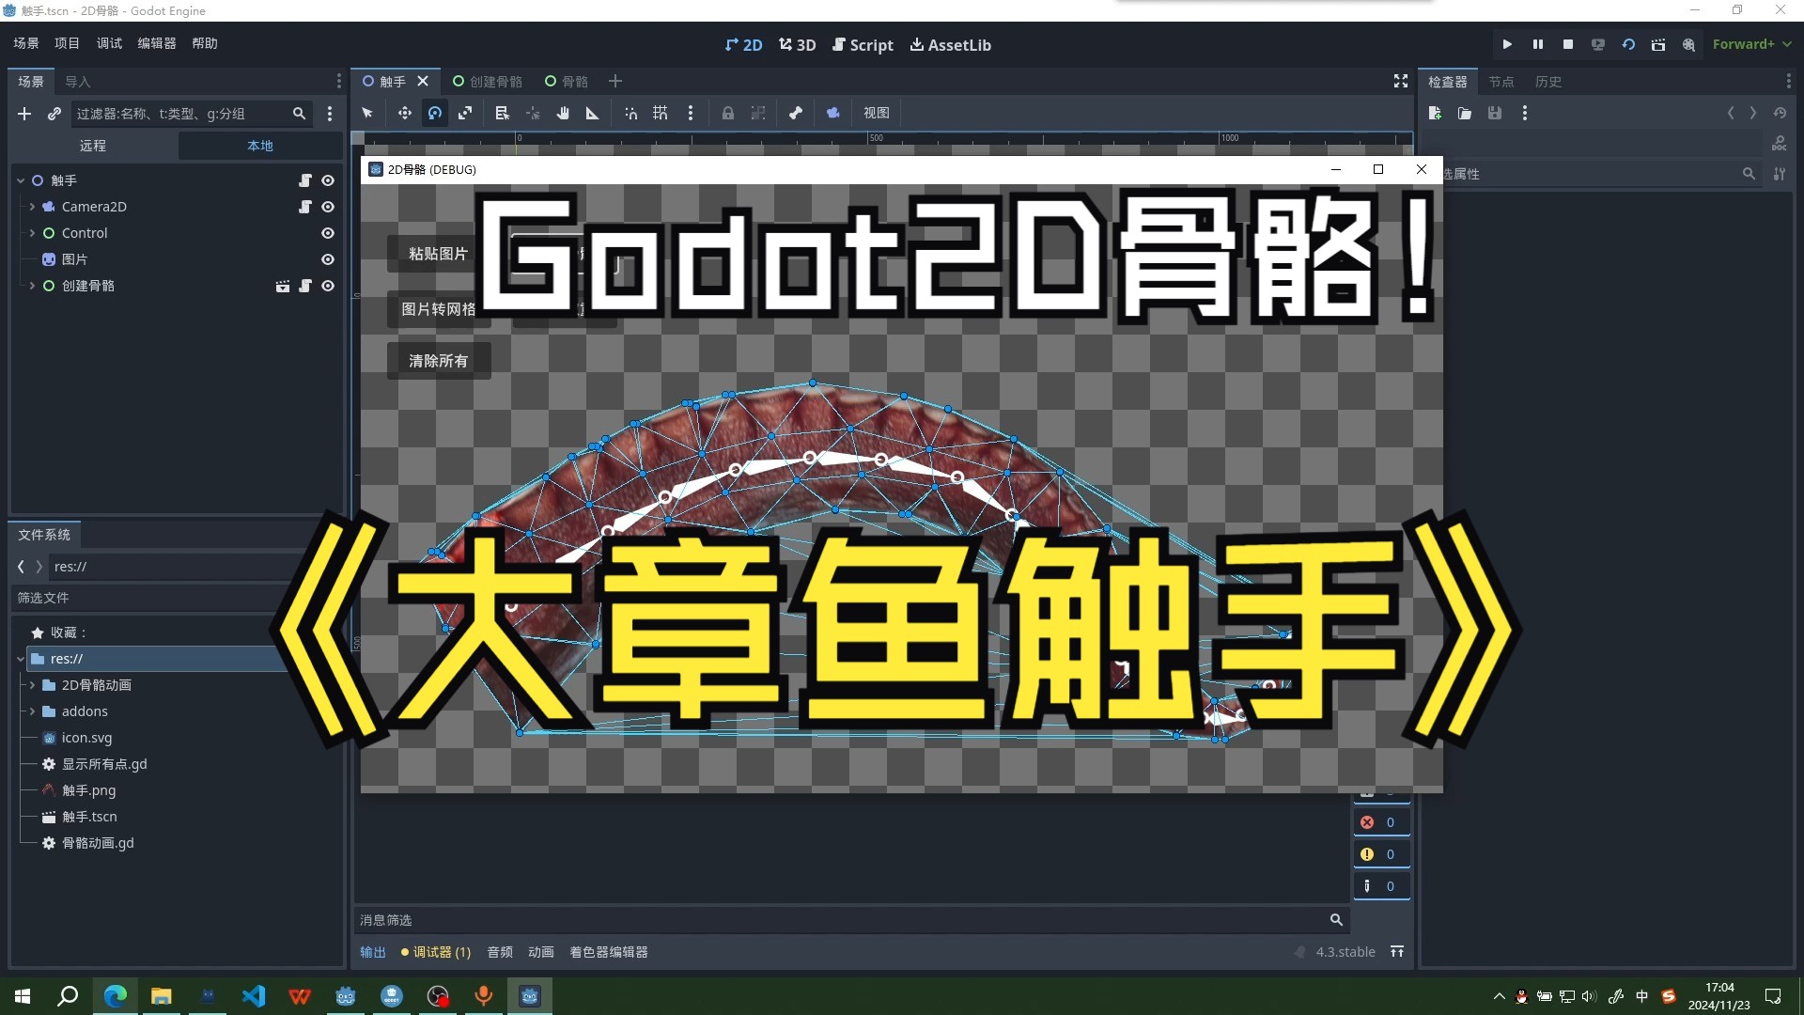Click the scene tree filter field
The height and width of the screenshot is (1015, 1804).
coord(191,114)
